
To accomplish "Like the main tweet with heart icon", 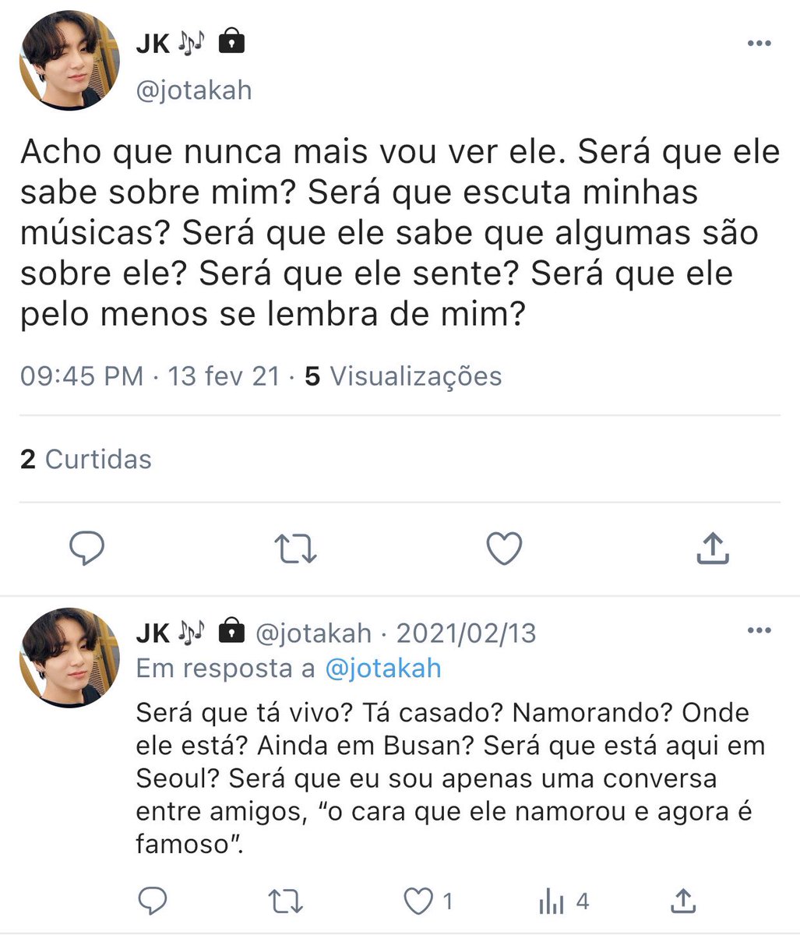I will [x=504, y=549].
